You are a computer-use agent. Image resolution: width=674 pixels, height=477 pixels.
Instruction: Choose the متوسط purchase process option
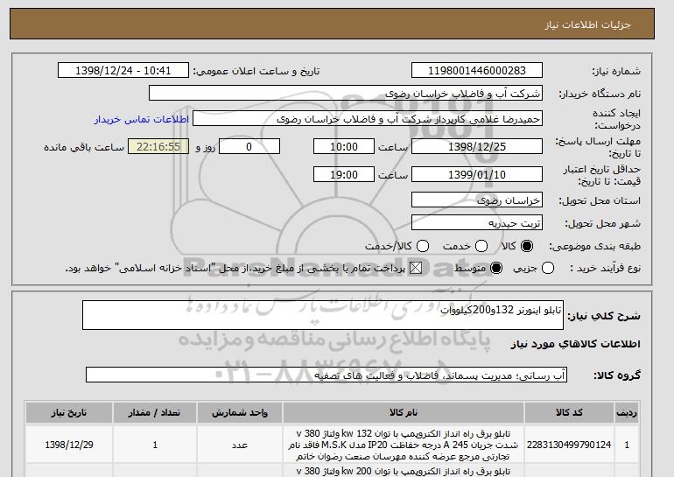click(x=496, y=268)
